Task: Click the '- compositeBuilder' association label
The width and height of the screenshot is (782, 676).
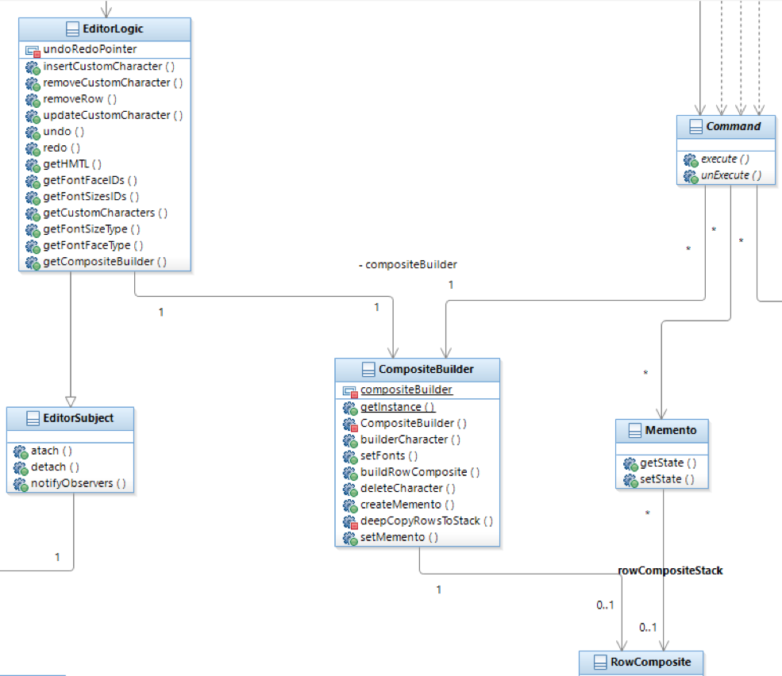Action: pos(407,265)
